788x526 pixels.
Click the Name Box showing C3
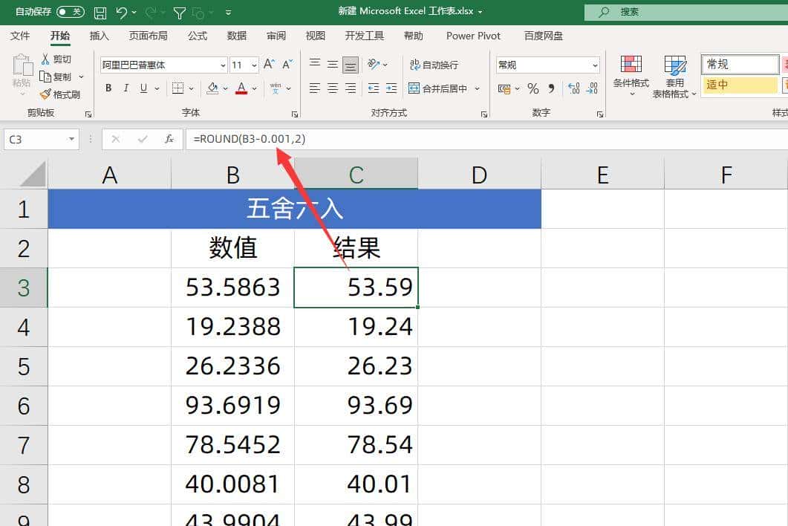click(x=36, y=139)
